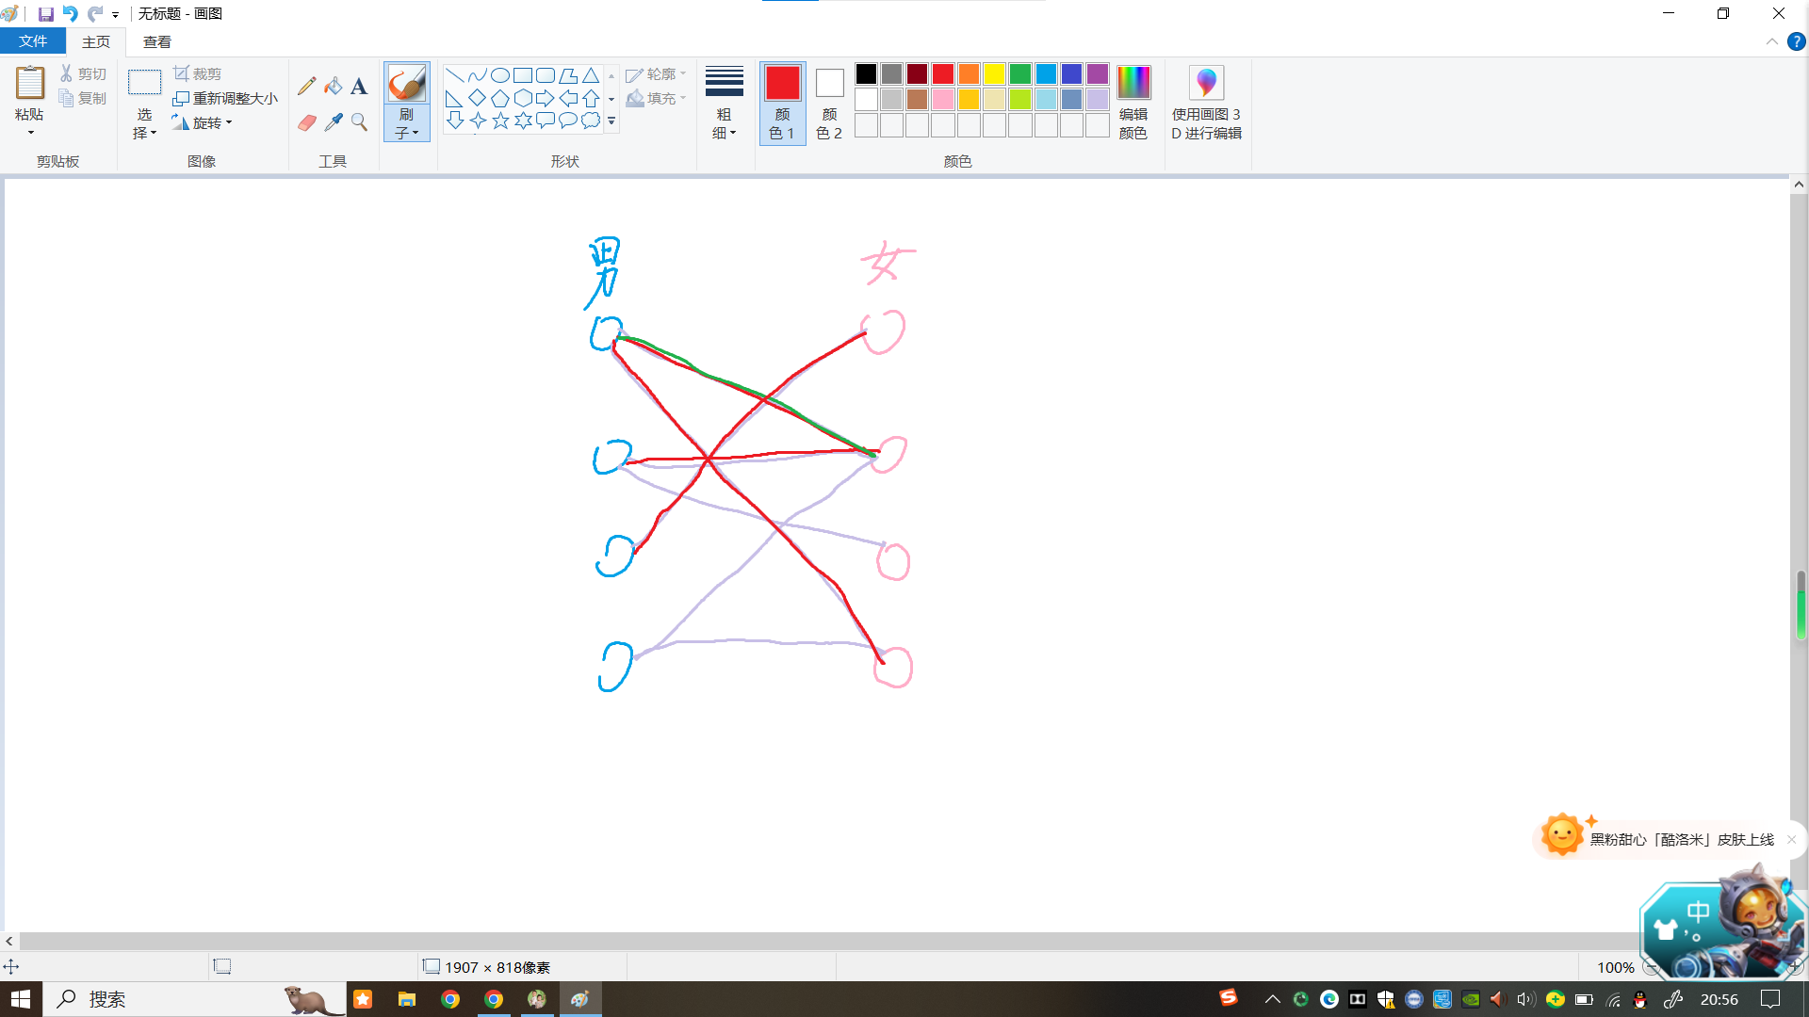Viewport: 1809px width, 1017px height.
Task: Click the rectangular Select tool icon
Action: click(144, 83)
